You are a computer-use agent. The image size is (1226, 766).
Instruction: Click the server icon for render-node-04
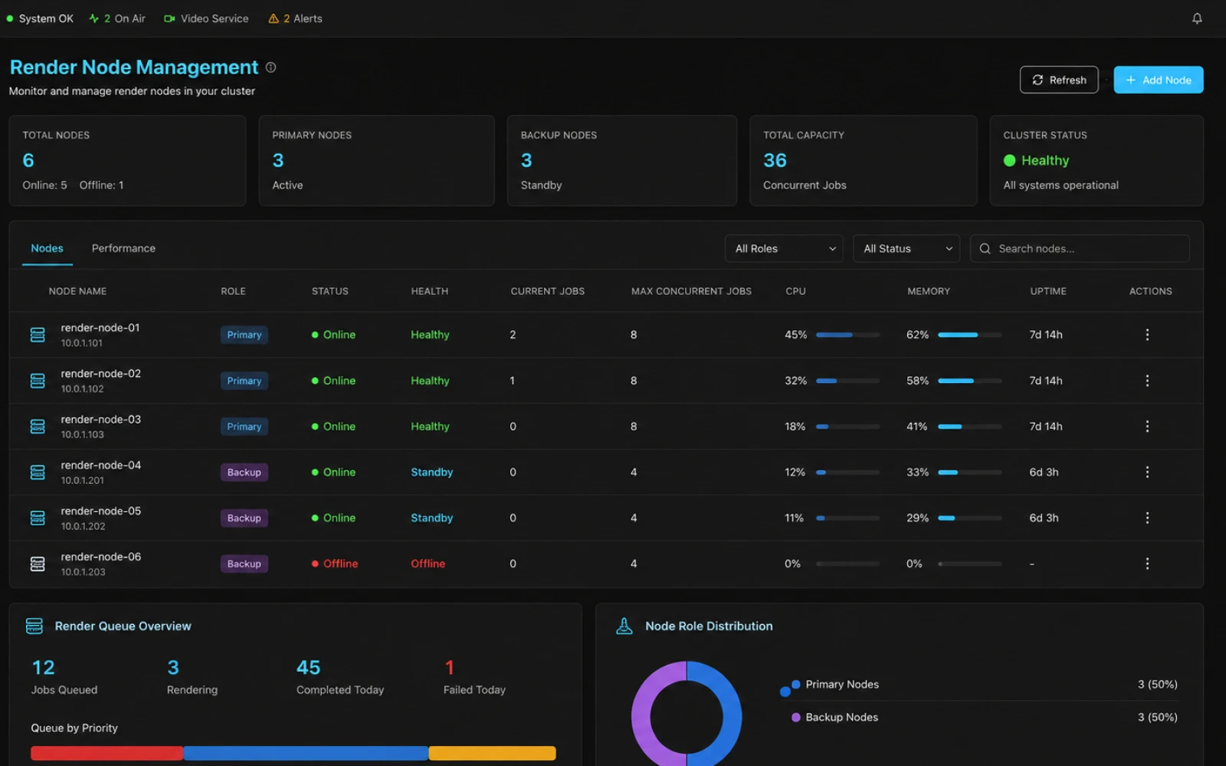pyautogui.click(x=38, y=473)
